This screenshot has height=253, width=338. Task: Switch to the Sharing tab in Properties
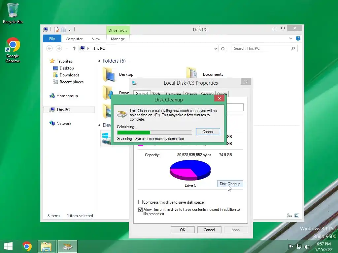191,94
